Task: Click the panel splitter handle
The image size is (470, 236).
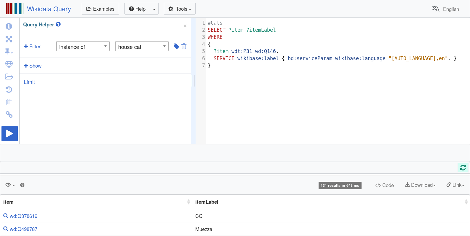Action: coord(193,81)
